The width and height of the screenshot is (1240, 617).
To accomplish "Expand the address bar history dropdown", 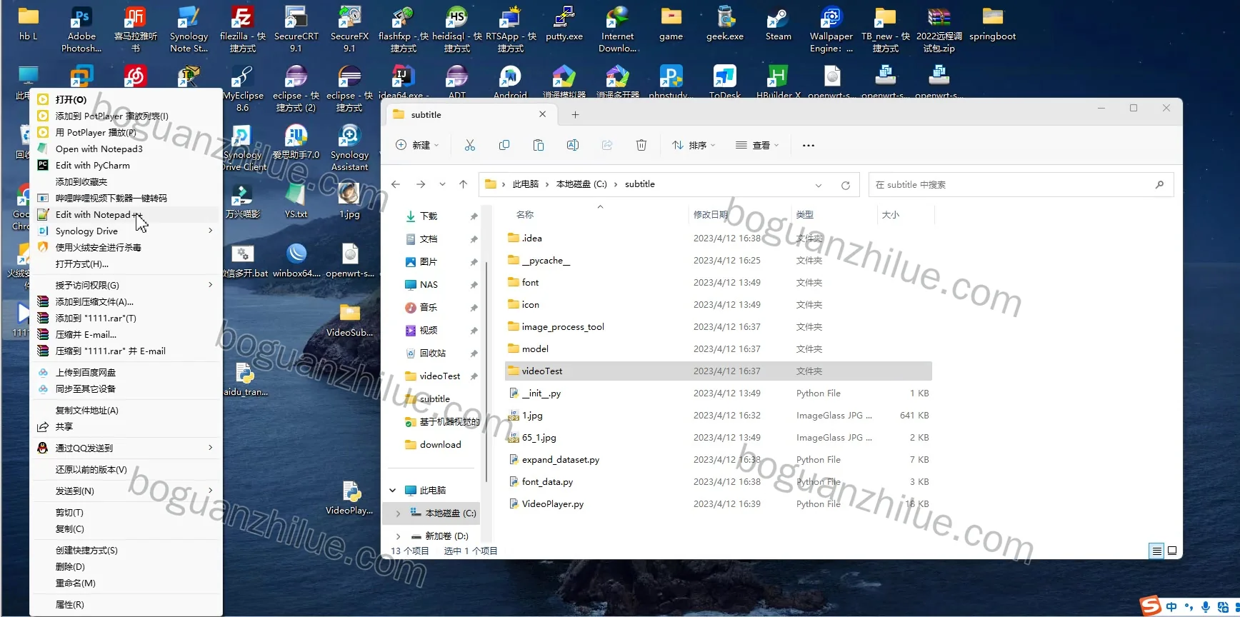I will (819, 185).
